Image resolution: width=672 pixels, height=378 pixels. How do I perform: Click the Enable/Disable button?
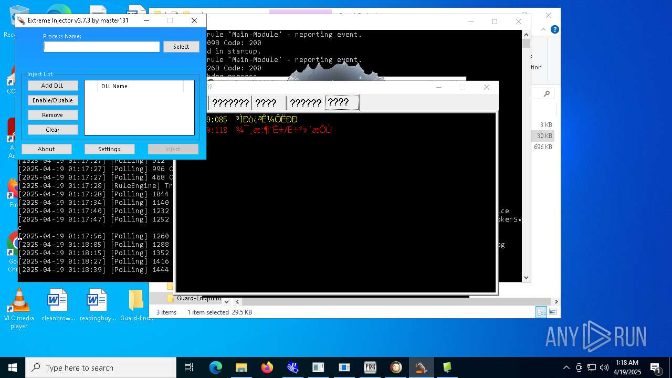52,100
